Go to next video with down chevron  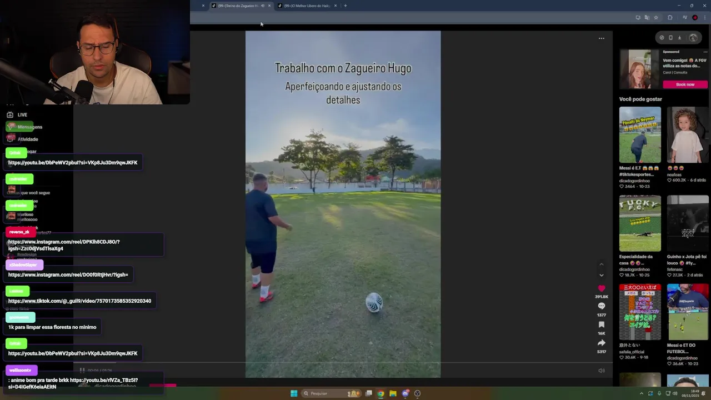click(x=601, y=275)
